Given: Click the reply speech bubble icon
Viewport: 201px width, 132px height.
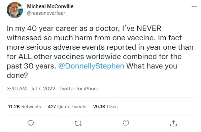Looking at the screenshot, I should click(x=31, y=123).
